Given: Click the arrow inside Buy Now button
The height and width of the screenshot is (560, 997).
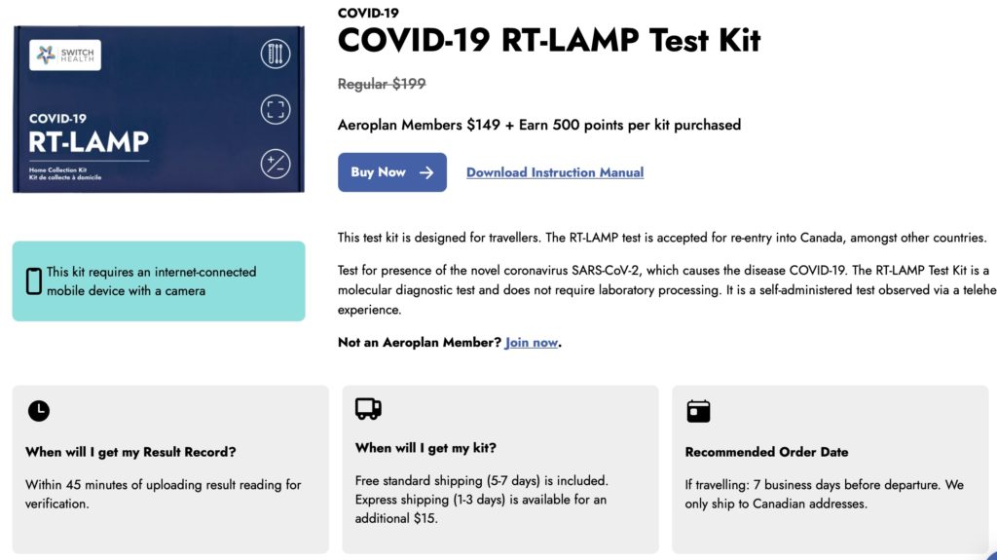Looking at the screenshot, I should coord(426,172).
